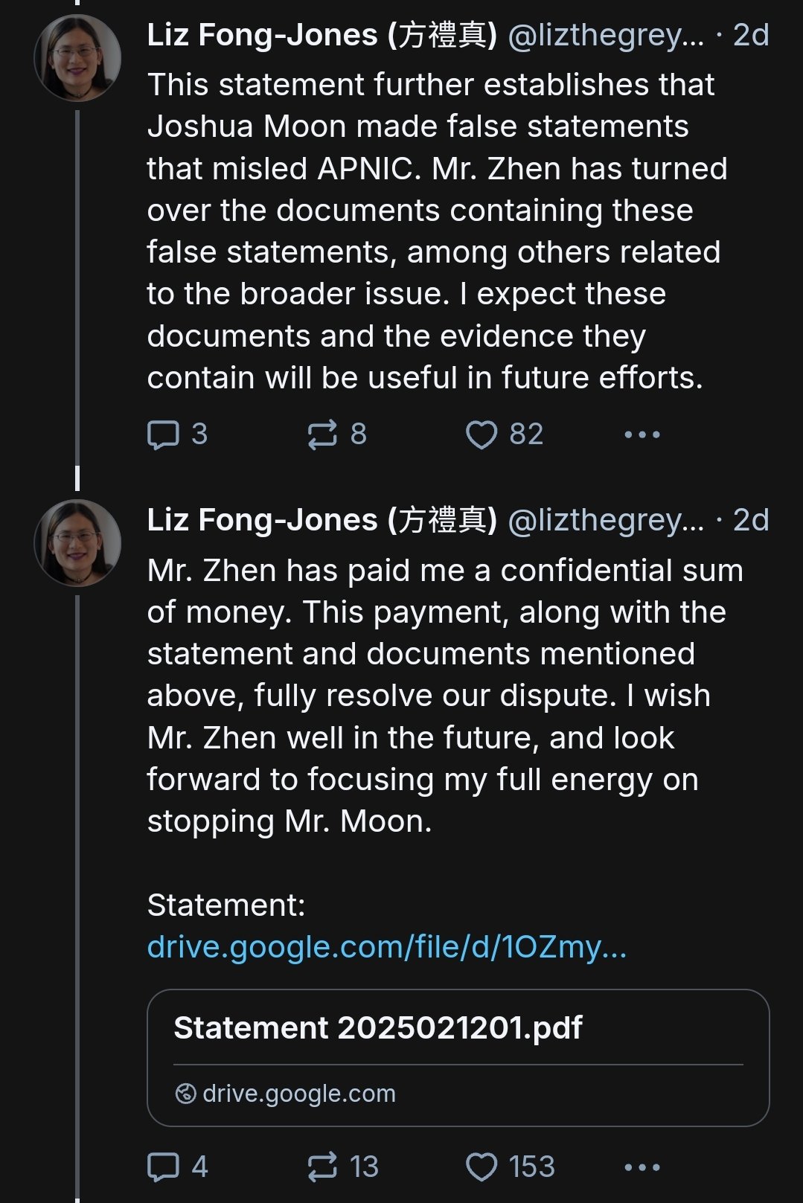Reply to the APNIC false statements post

164,434
